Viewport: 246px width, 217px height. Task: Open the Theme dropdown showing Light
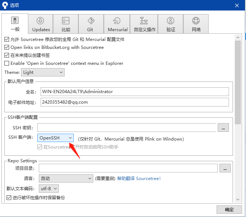point(43,72)
